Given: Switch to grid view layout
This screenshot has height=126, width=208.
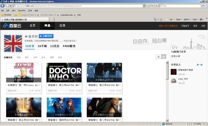Looking at the screenshot, I should point(164,56).
